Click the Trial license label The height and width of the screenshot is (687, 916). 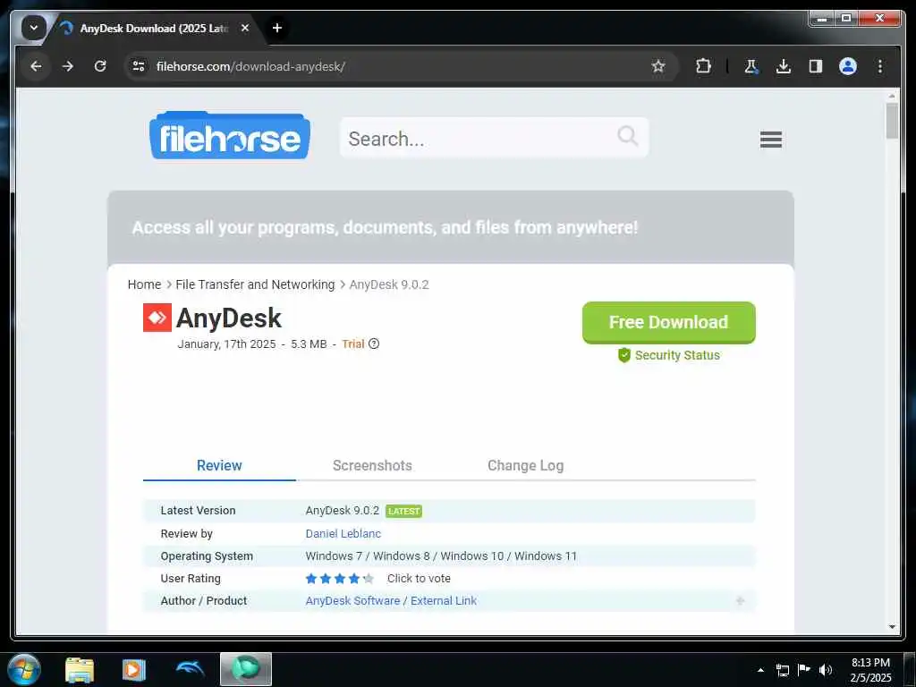click(352, 344)
